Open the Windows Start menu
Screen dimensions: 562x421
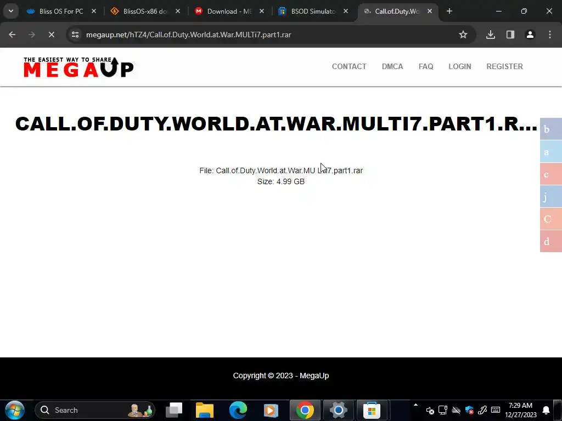15,410
